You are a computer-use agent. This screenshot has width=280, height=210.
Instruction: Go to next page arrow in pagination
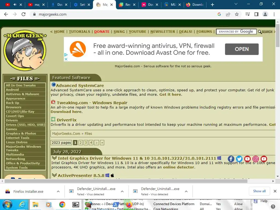pyautogui.click(x=97, y=143)
